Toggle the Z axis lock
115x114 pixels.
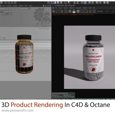(x=12, y=3)
